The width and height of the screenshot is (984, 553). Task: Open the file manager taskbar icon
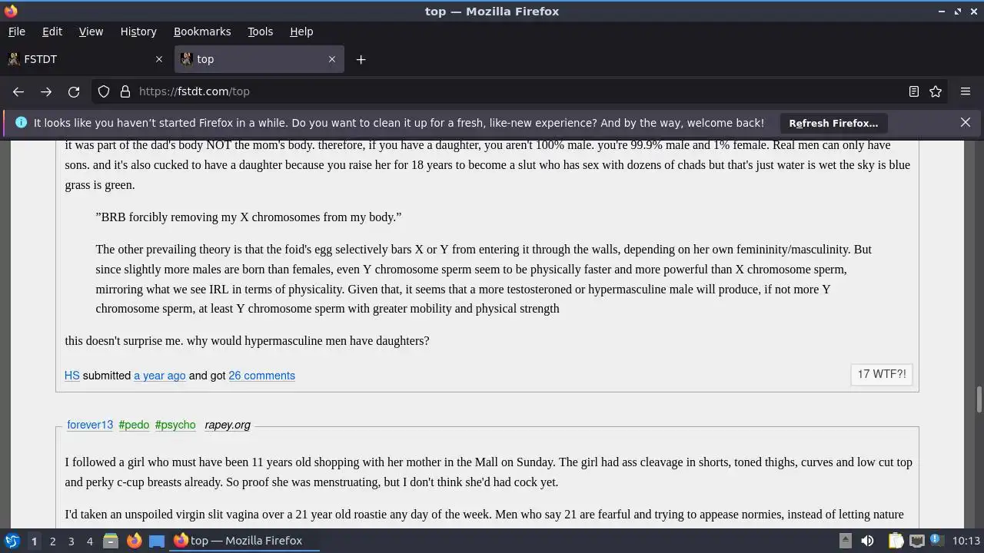(111, 541)
